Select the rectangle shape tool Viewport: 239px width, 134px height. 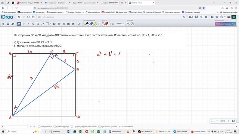(47, 24)
